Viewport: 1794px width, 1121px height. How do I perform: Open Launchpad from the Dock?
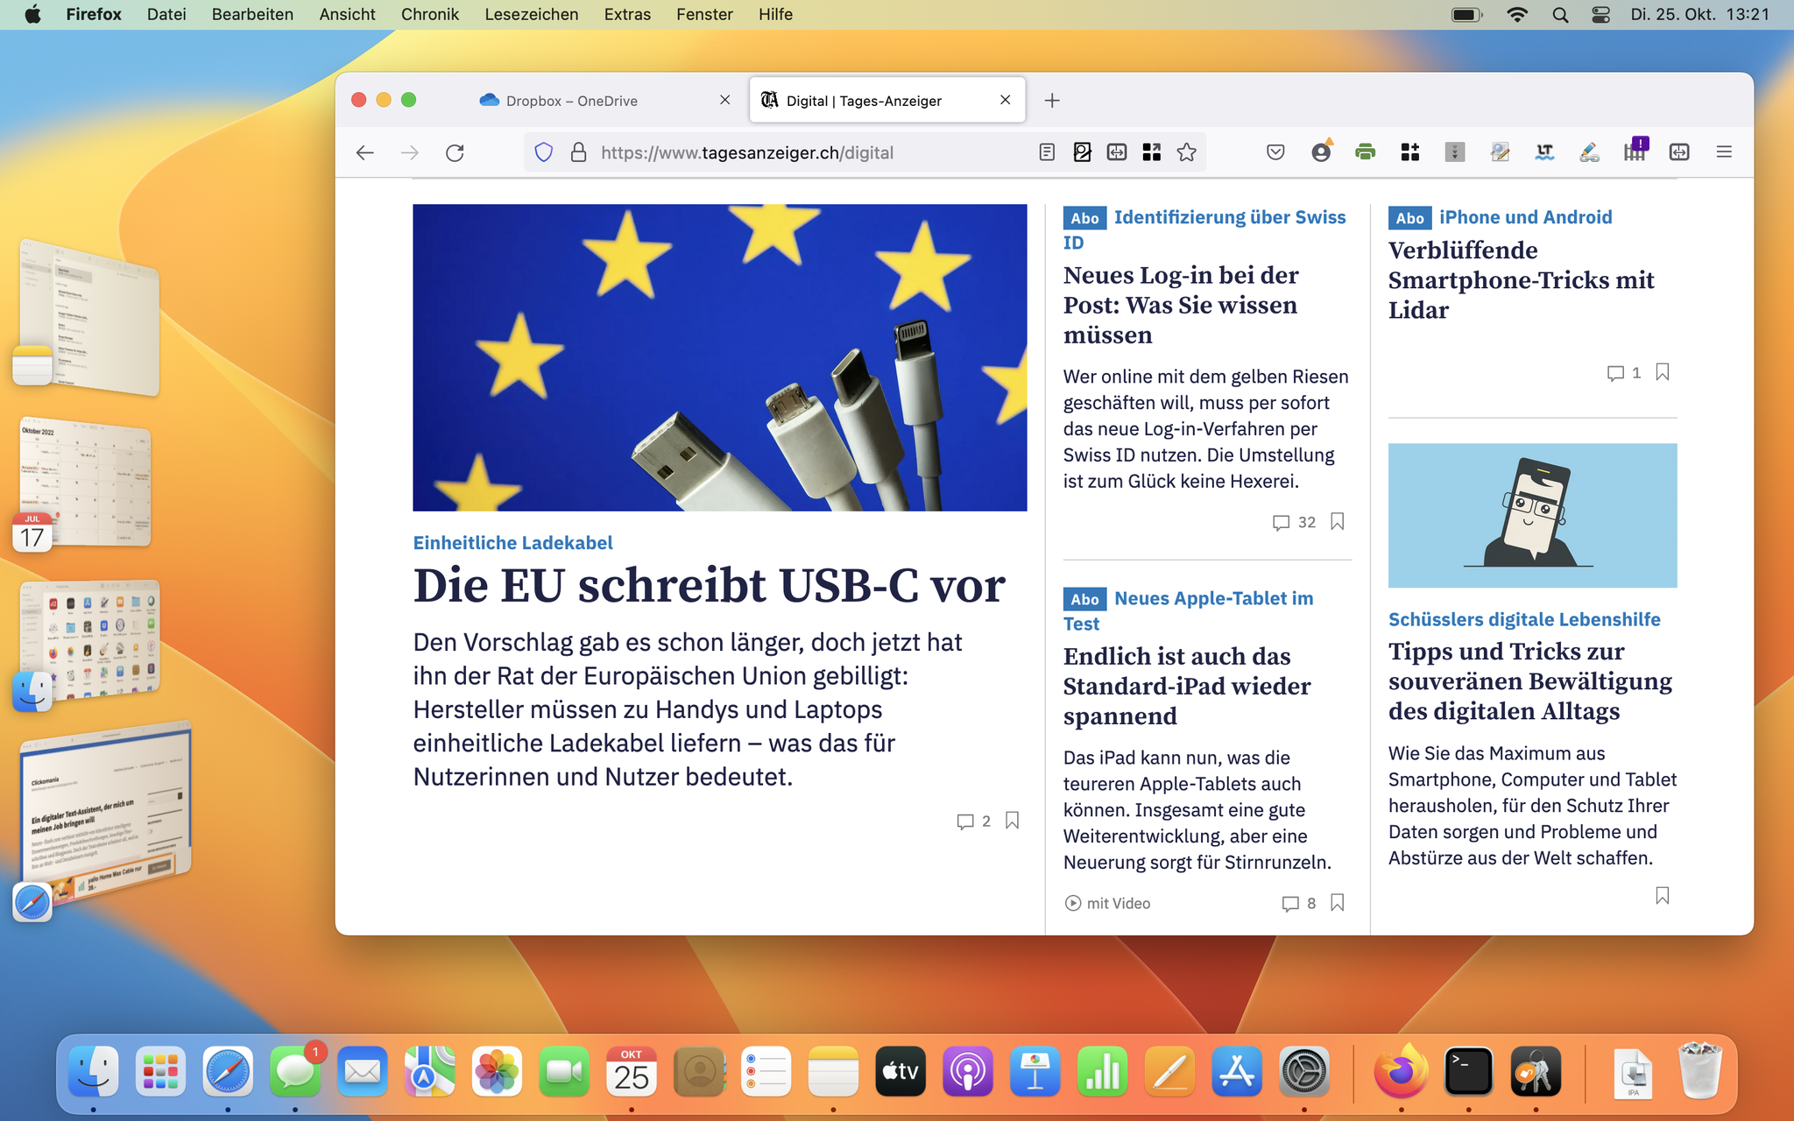(160, 1071)
